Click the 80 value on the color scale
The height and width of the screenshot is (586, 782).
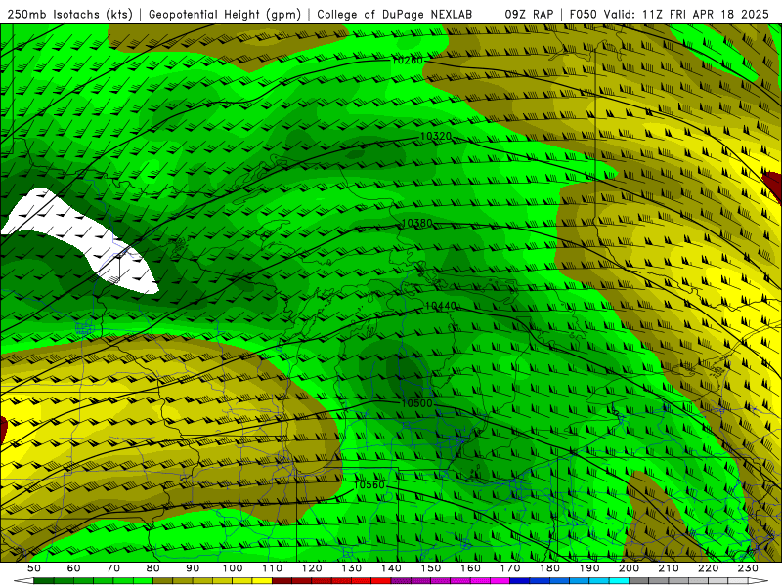pyautogui.click(x=153, y=568)
